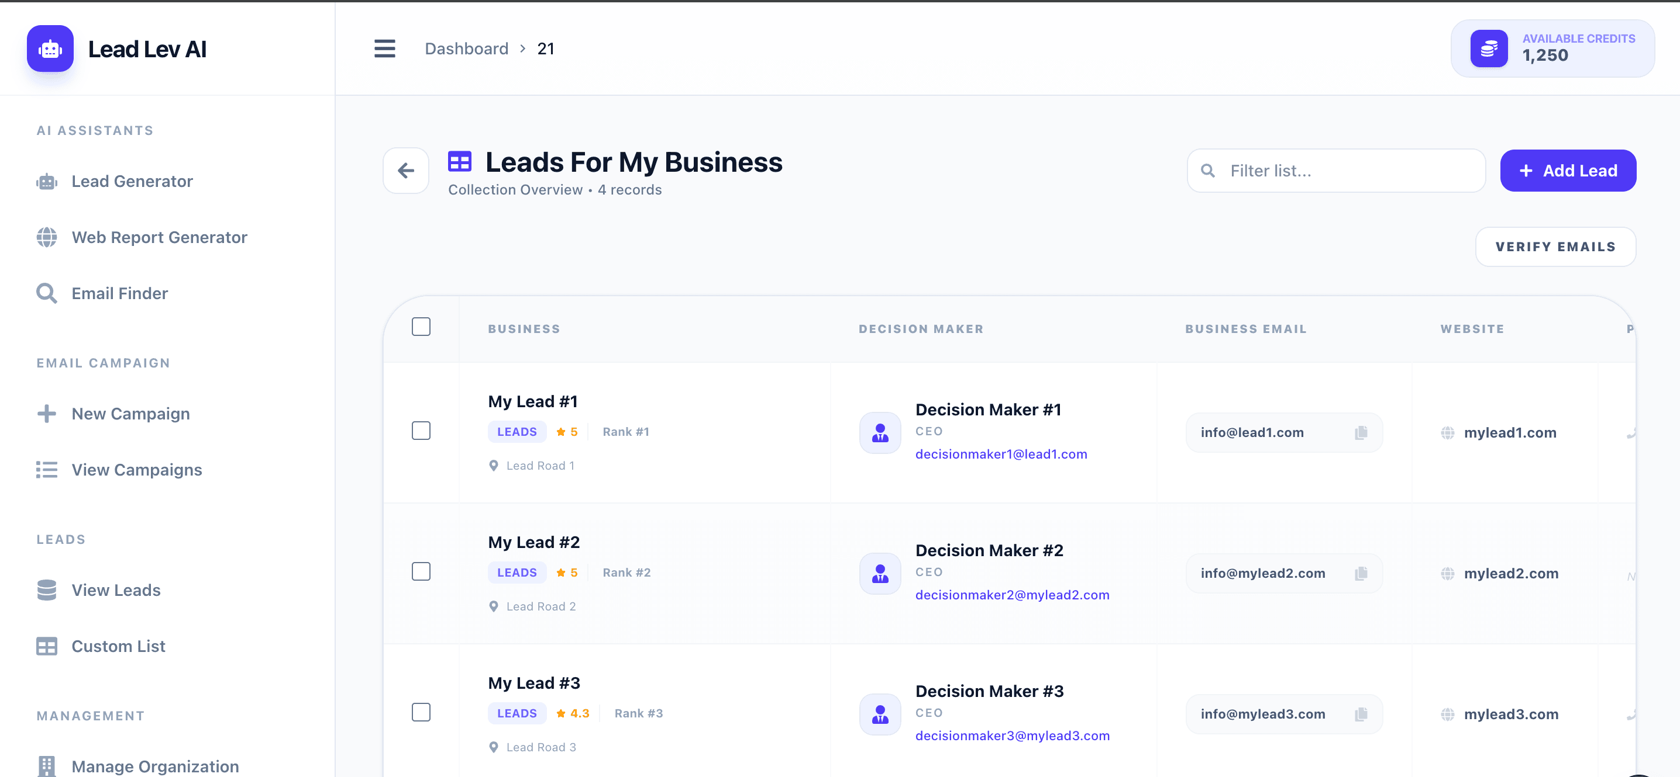Viewport: 1680px width, 777px height.
Task: Open decisionmaker2@mylead2.com email link
Action: click(1012, 595)
